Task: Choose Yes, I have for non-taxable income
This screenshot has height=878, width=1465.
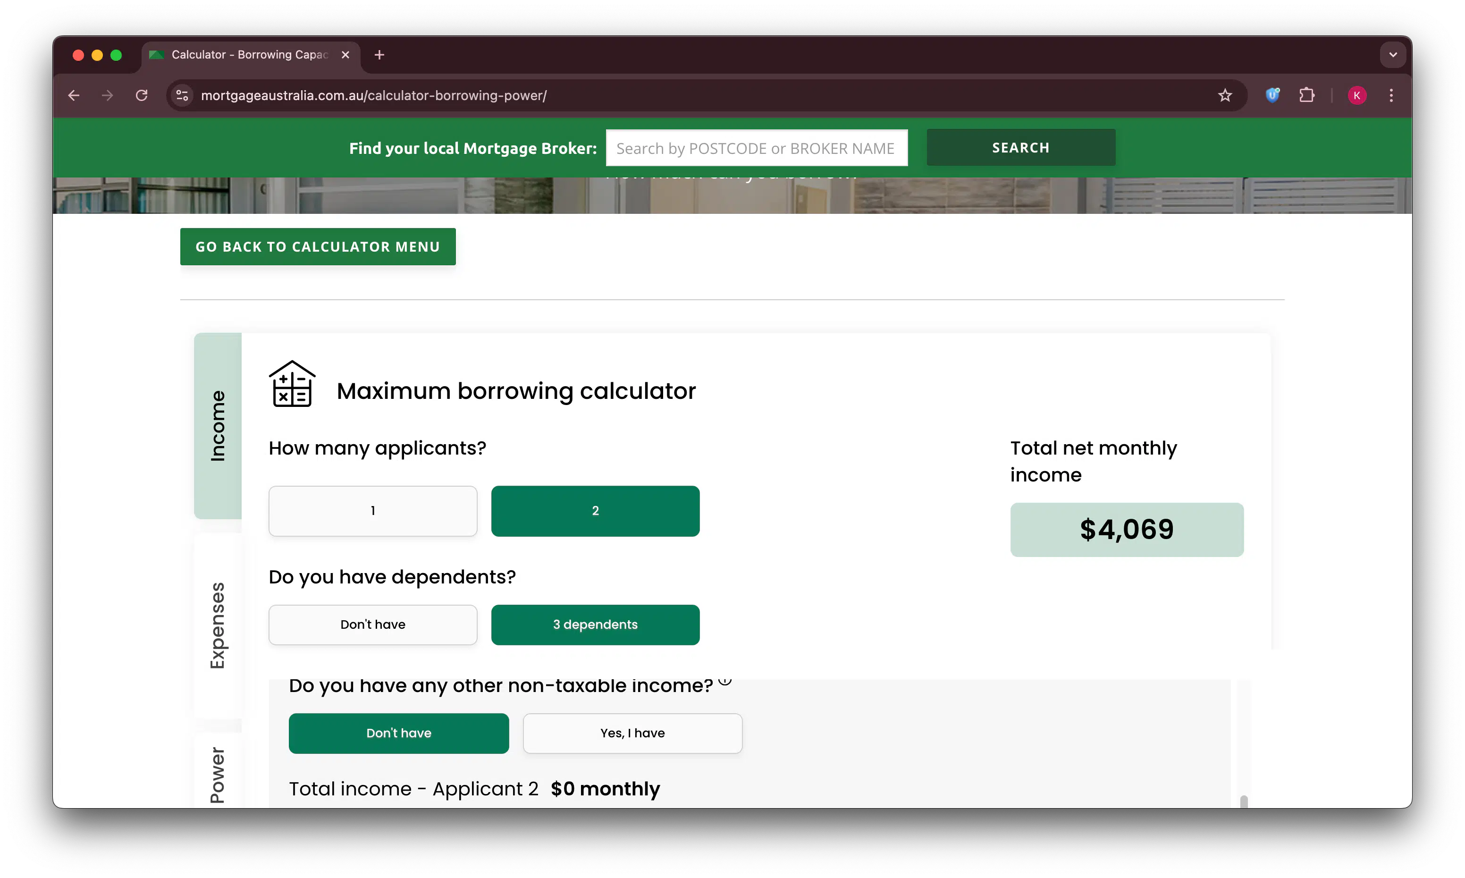Action: (632, 733)
